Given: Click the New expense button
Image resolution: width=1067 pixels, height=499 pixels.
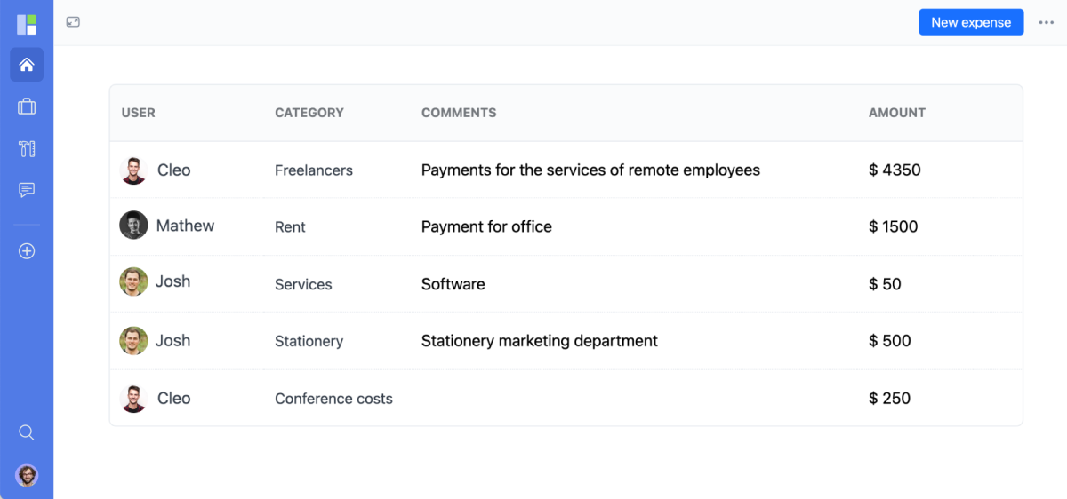Looking at the screenshot, I should [x=971, y=22].
